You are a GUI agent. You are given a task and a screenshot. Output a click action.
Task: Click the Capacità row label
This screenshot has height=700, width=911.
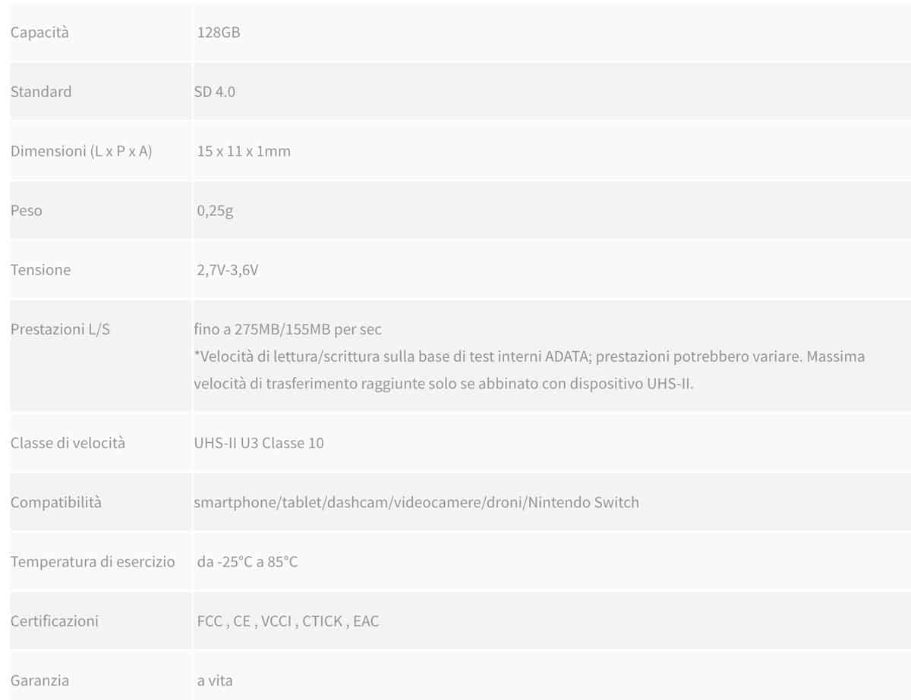click(x=39, y=33)
